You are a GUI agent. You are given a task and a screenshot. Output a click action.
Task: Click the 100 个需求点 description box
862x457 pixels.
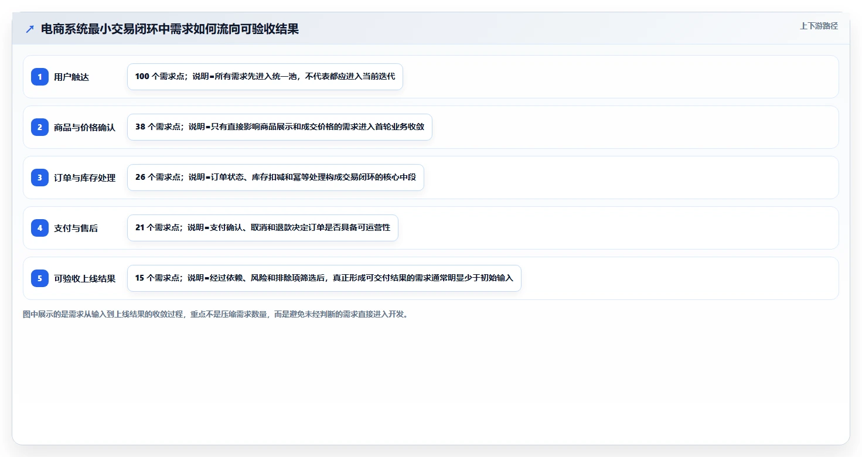tap(265, 77)
